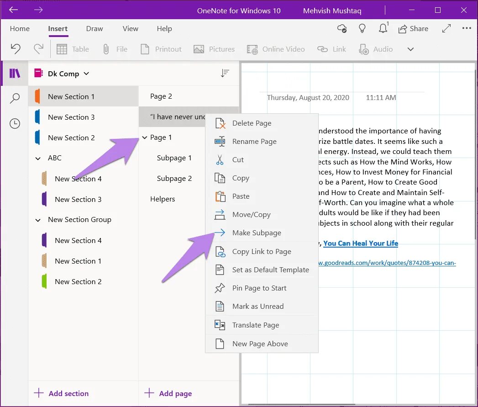Switch to the Insert tab

tap(58, 29)
